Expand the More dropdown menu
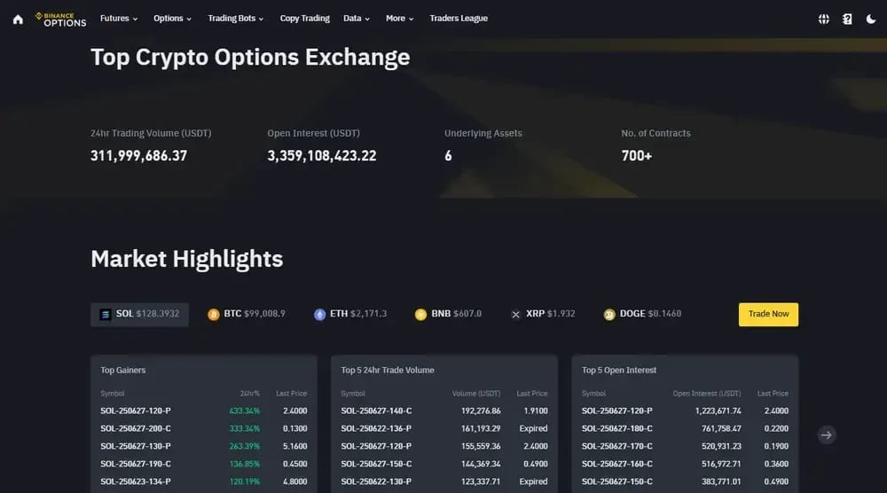 (x=399, y=18)
